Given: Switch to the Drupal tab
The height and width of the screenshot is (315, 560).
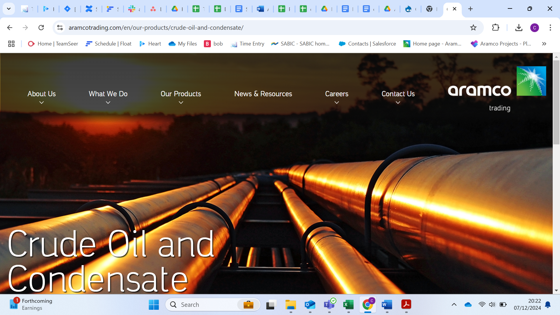Looking at the screenshot, I should coord(408,9).
